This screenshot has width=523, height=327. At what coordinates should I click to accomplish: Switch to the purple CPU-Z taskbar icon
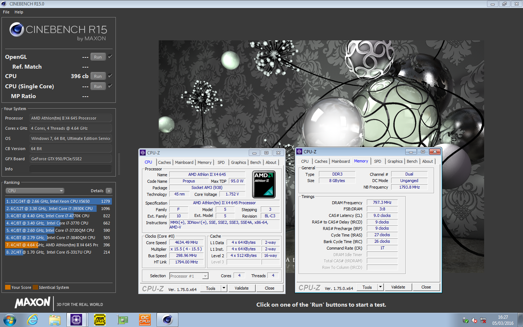pyautogui.click(x=76, y=320)
